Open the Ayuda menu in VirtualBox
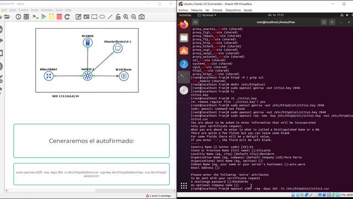The height and width of the screenshot is (199, 353). click(248, 10)
